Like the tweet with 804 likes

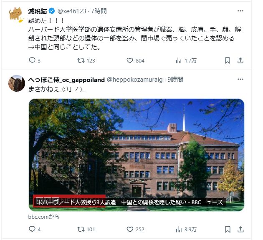135,60
